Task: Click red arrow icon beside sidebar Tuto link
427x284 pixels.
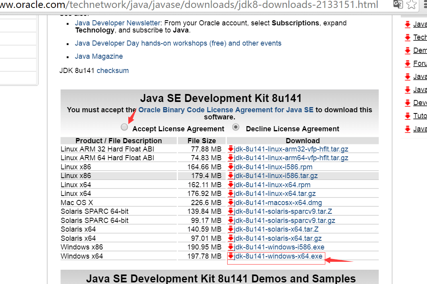Action: pyautogui.click(x=408, y=116)
